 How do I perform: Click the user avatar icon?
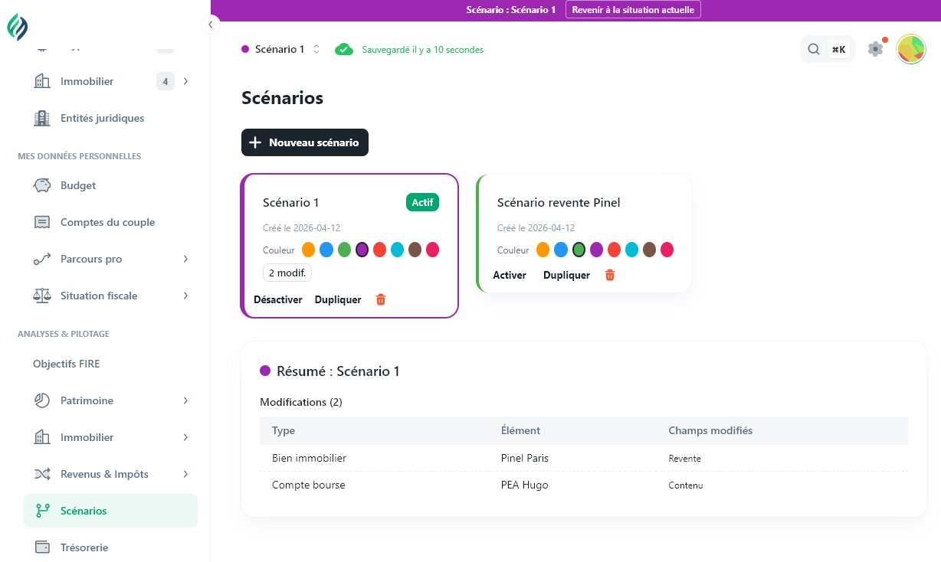click(911, 49)
